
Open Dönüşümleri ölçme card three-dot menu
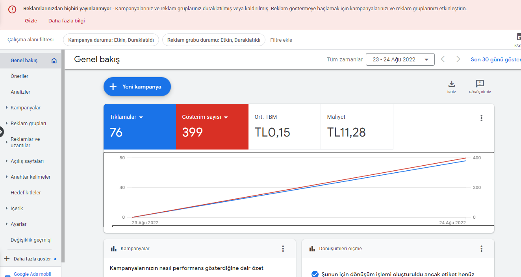(481, 249)
